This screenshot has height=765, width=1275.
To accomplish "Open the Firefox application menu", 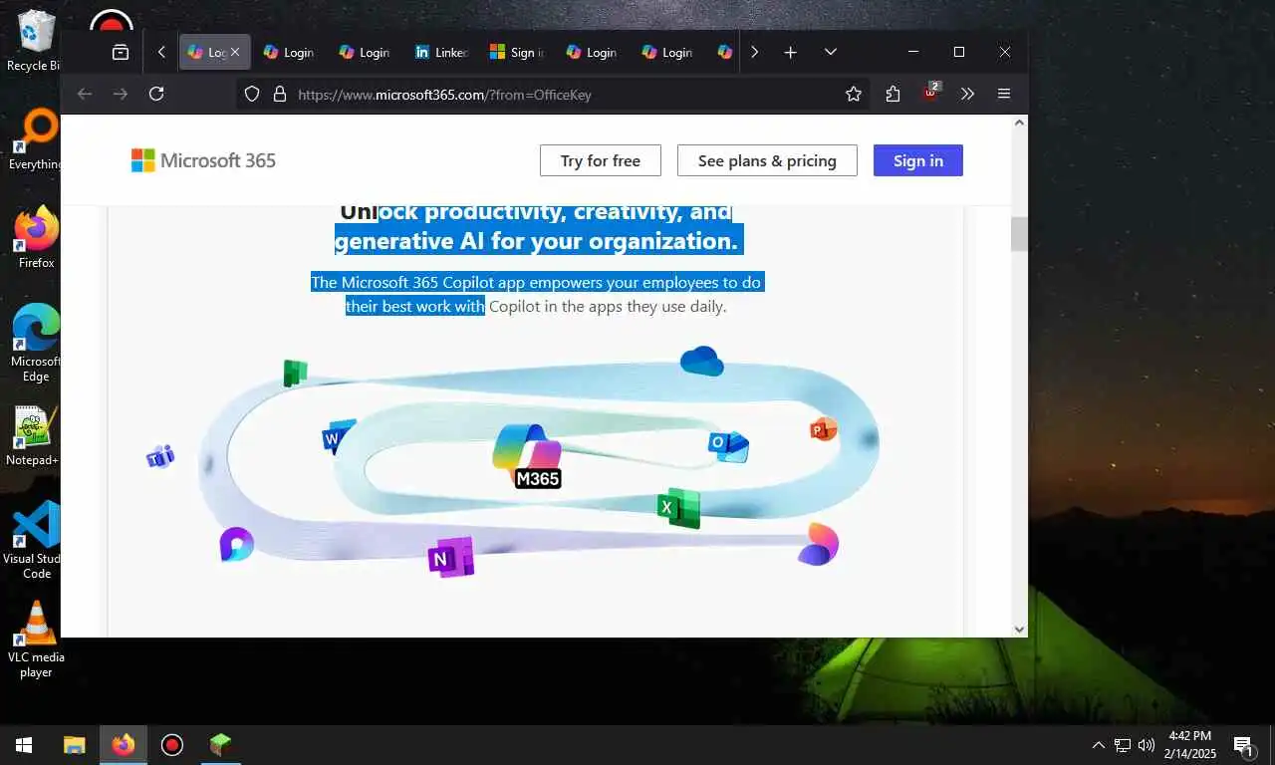I will pos(1004,94).
